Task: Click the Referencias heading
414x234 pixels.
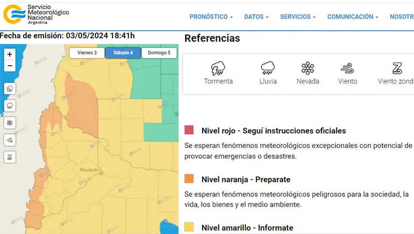Action: [x=212, y=38]
